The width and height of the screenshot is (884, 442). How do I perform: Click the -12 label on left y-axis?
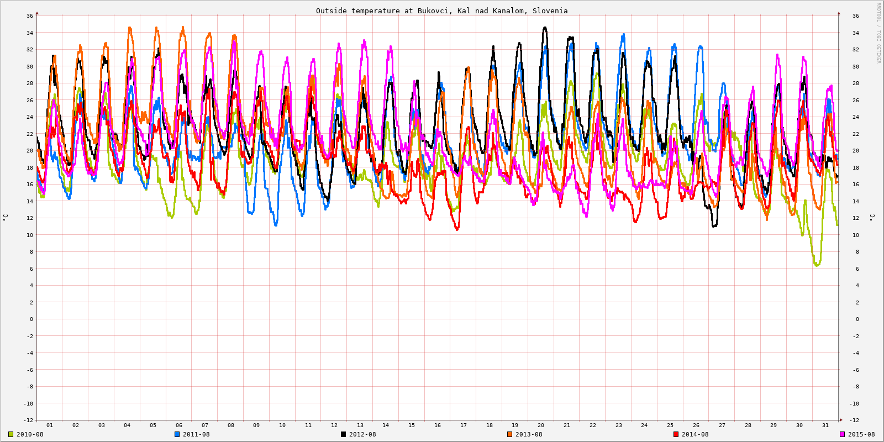(28, 420)
